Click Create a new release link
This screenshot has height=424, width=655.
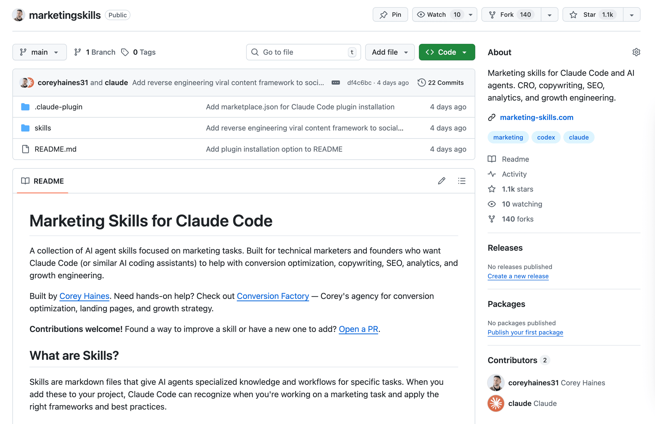[518, 276]
